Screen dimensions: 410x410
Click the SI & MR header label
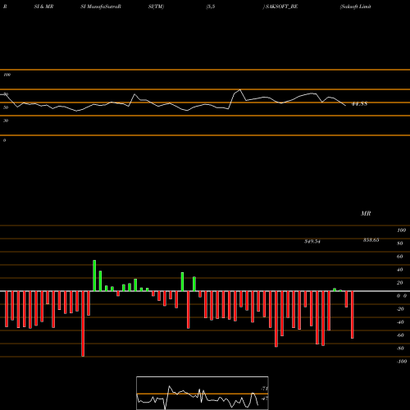click(x=43, y=7)
